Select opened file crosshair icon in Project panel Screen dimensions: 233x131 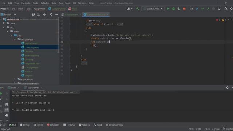(x=33, y=15)
